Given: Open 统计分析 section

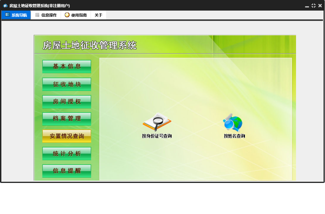Looking at the screenshot, I should [x=67, y=153].
